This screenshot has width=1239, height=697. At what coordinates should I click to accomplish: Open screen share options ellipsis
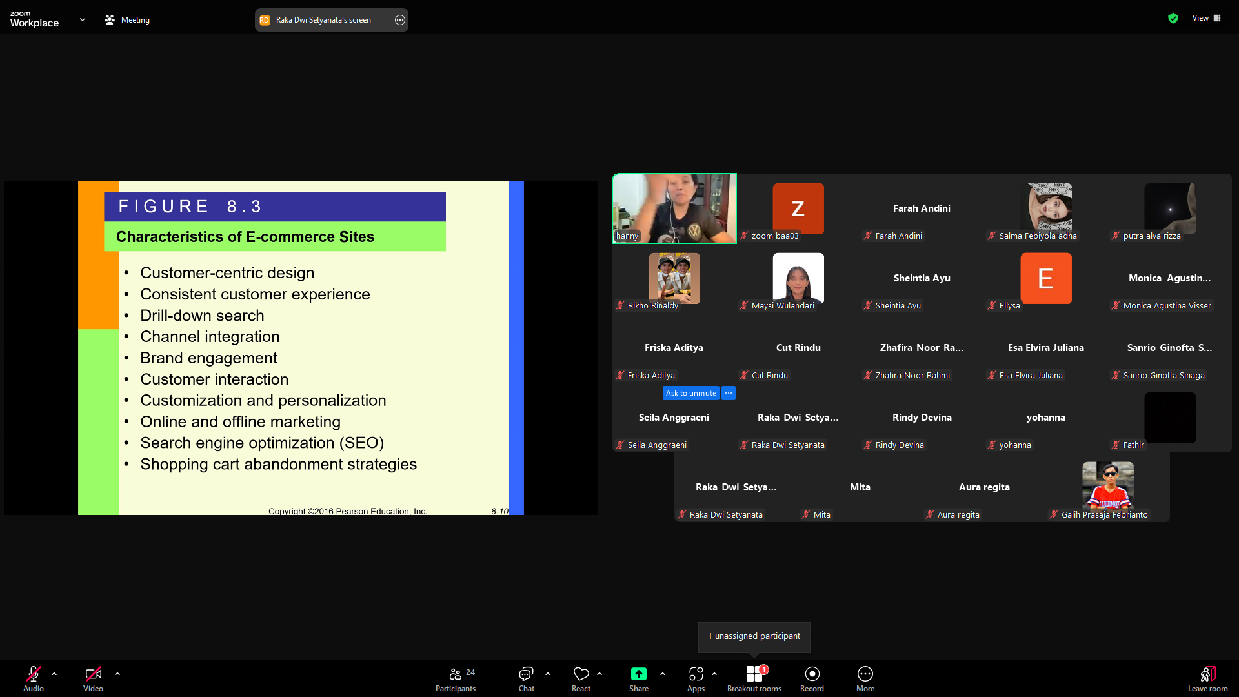point(400,20)
